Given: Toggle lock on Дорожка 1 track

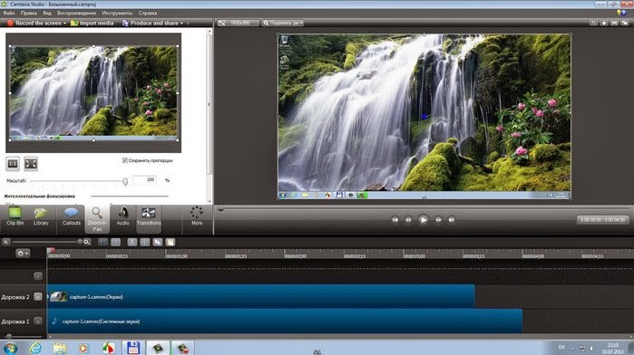Looking at the screenshot, I should tap(38, 321).
